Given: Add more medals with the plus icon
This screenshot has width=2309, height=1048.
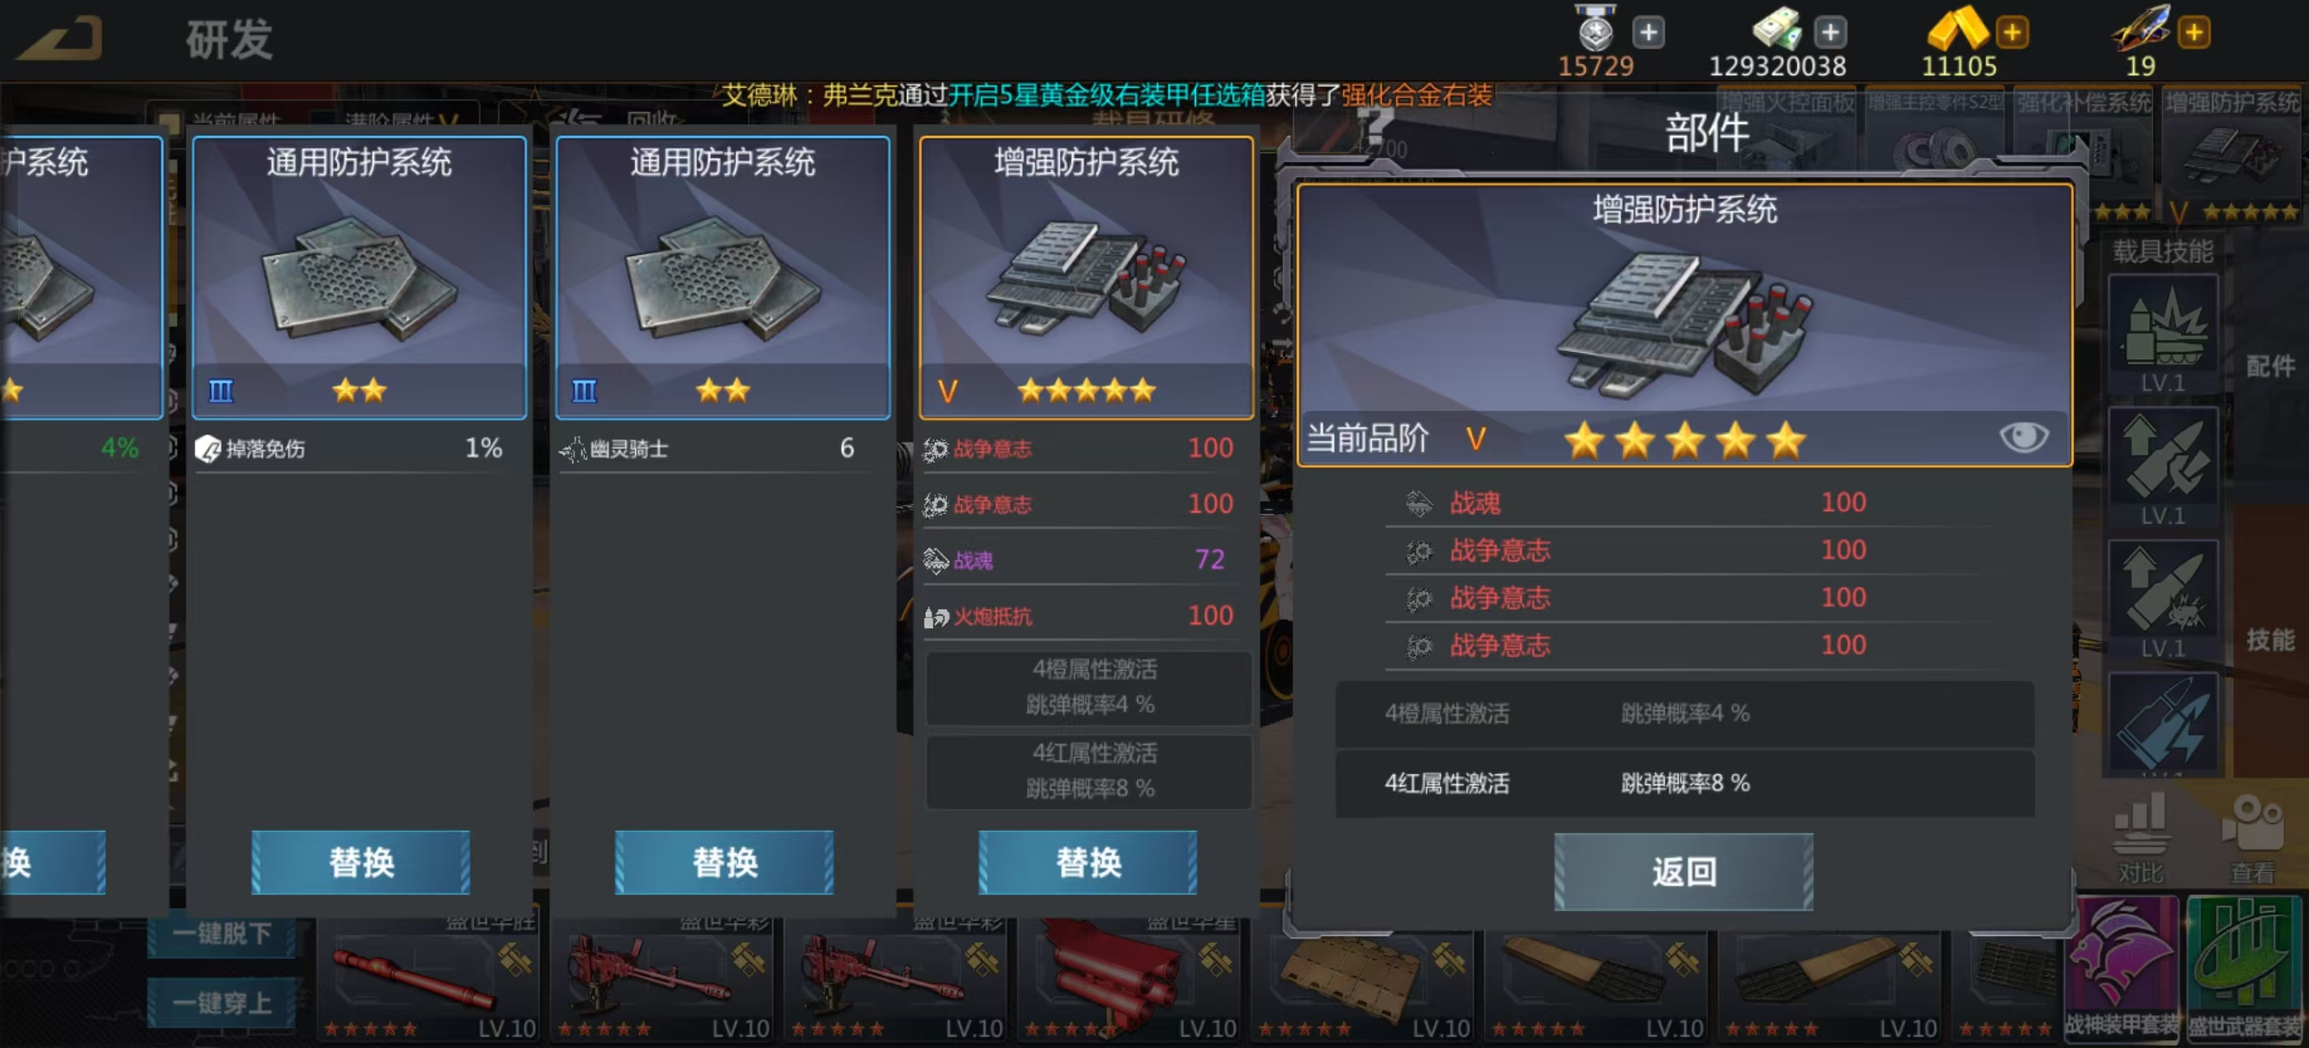Looking at the screenshot, I should click(1648, 32).
